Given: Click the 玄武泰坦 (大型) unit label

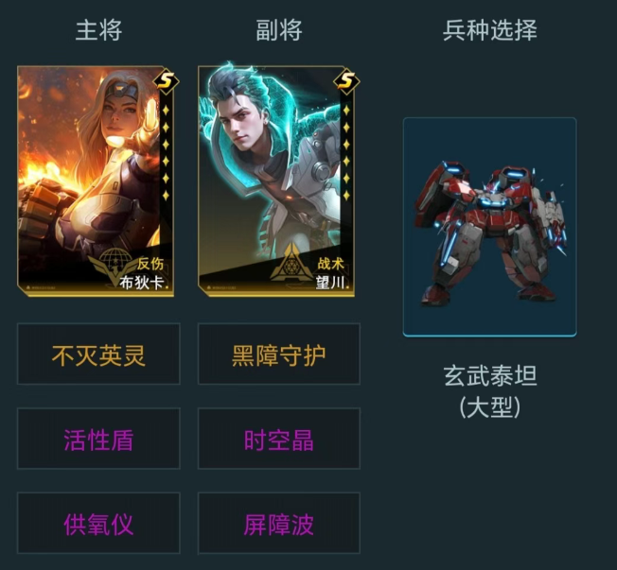Looking at the screenshot, I should pyautogui.click(x=490, y=391).
